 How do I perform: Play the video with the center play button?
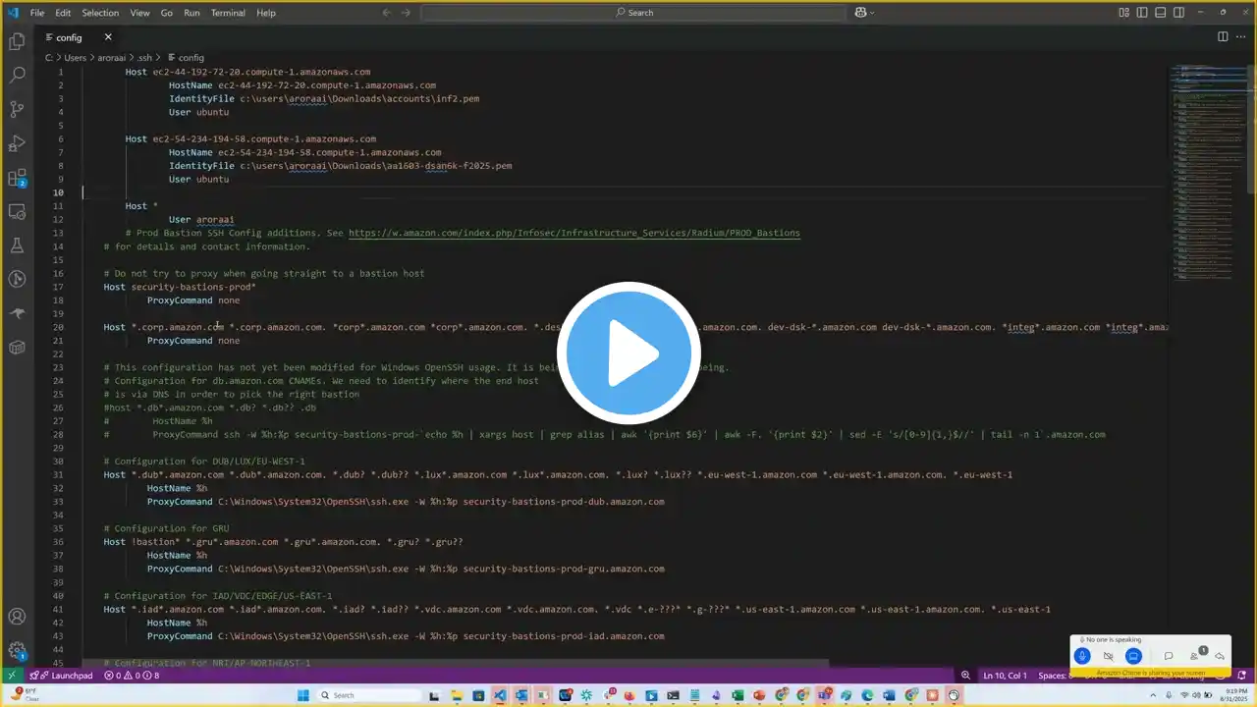628,353
